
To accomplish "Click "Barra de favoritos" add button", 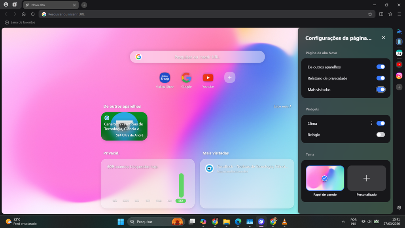I will [7, 23].
